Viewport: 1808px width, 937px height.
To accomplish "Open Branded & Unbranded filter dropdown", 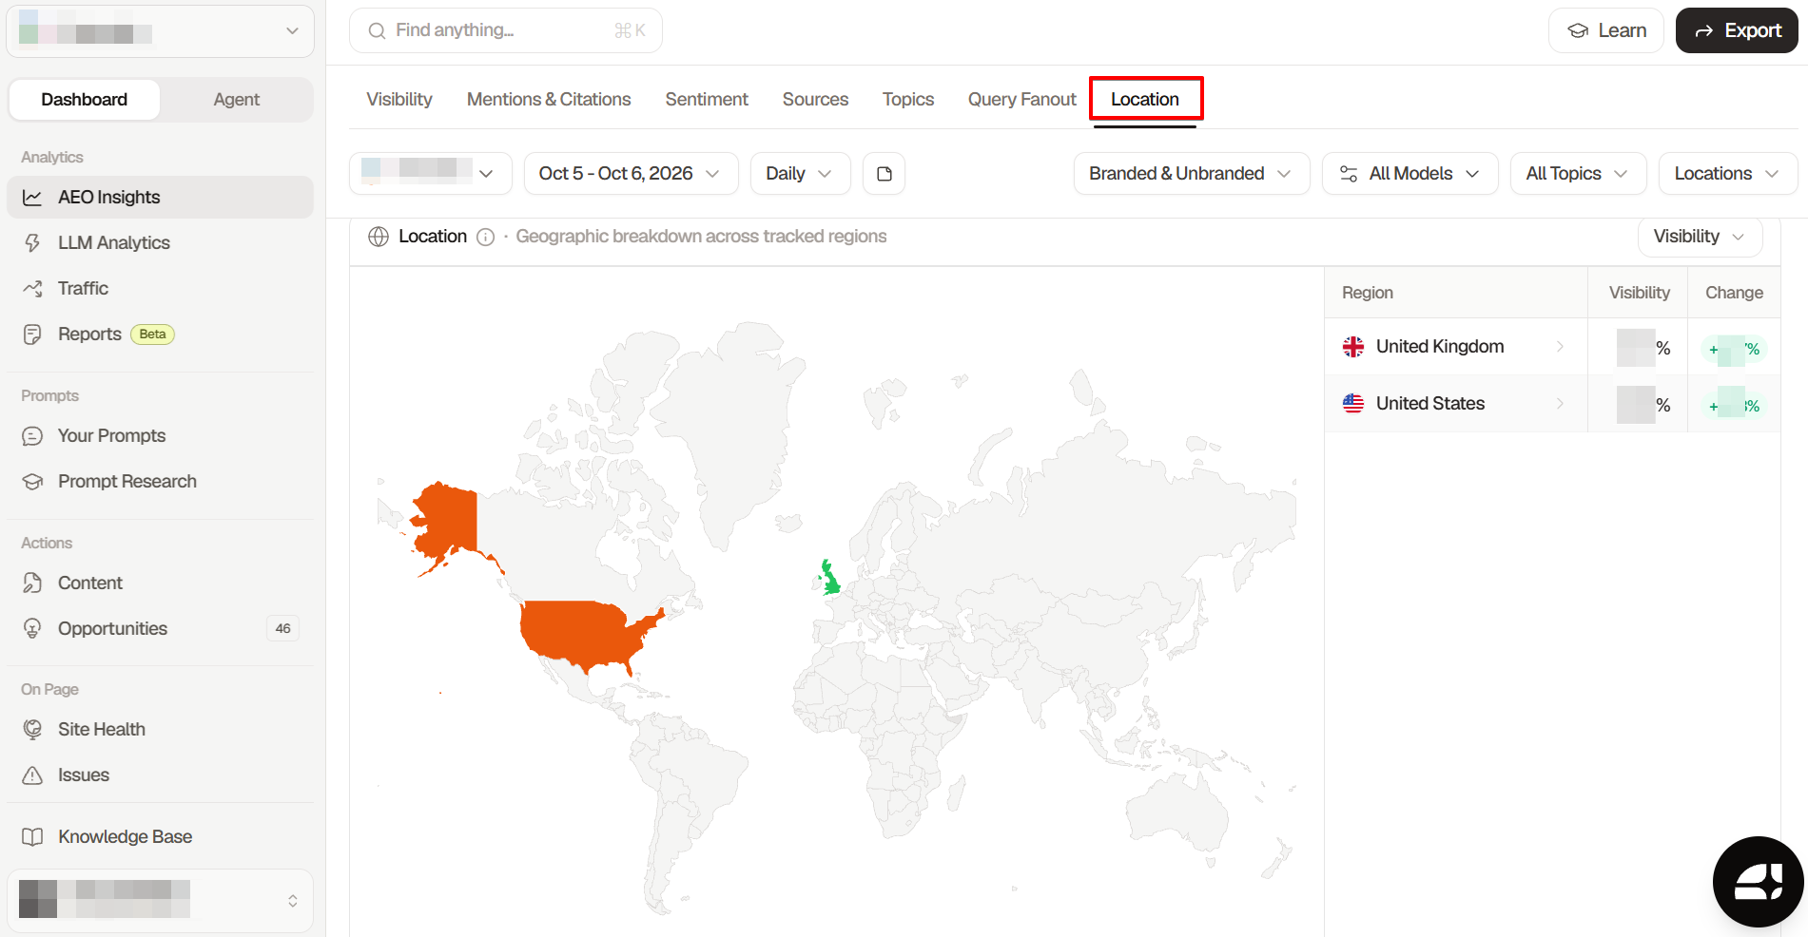I will click(1191, 174).
